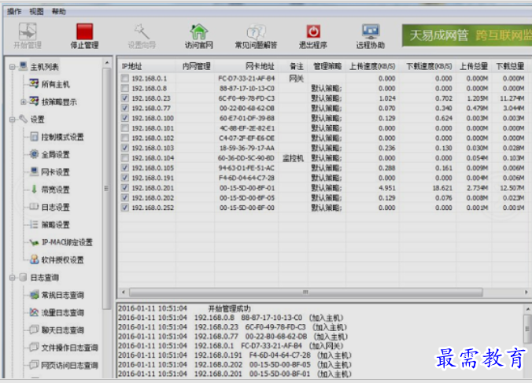The width and height of the screenshot is (532, 383).
Task: Open the 操作 menu
Action: tap(14, 11)
